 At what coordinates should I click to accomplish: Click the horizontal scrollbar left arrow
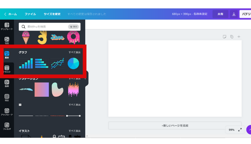[x=87, y=136]
